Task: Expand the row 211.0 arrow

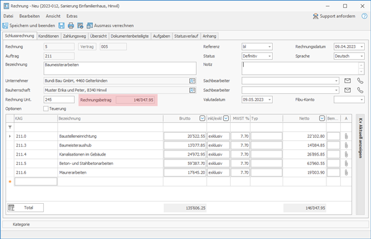Action: coord(10,136)
